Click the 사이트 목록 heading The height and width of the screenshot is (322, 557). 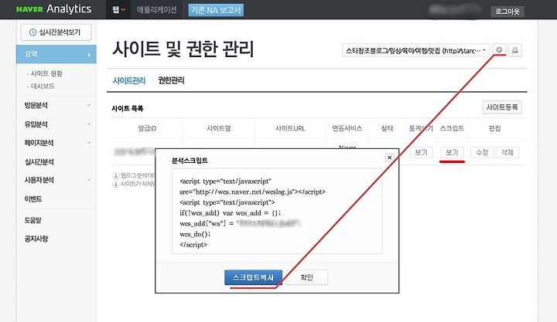tap(128, 109)
